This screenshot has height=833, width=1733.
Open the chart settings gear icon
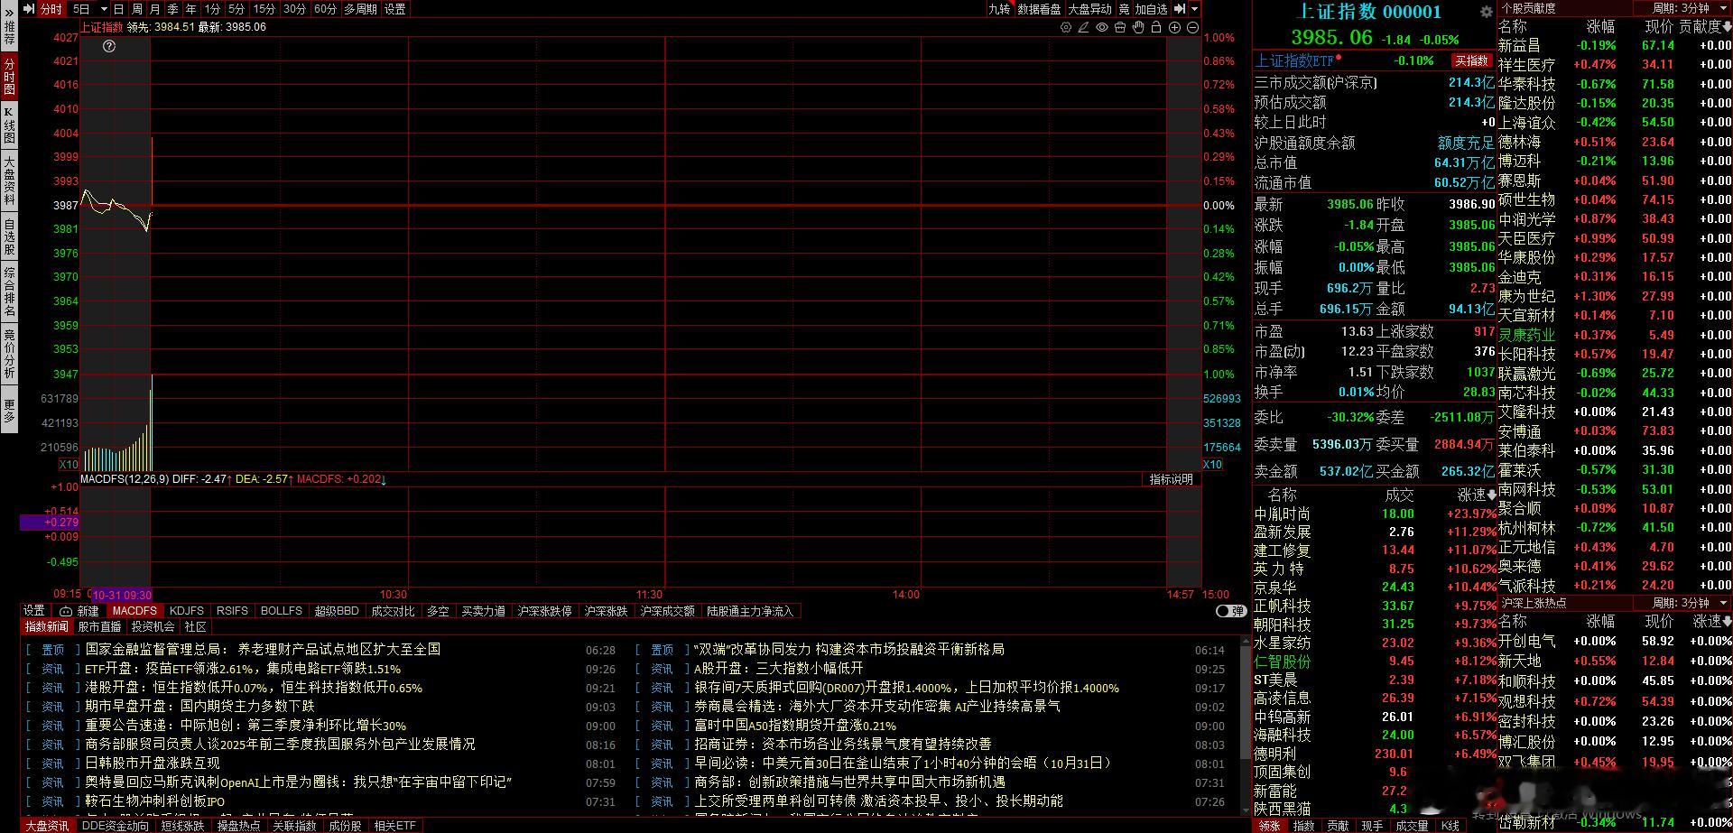click(x=1066, y=28)
